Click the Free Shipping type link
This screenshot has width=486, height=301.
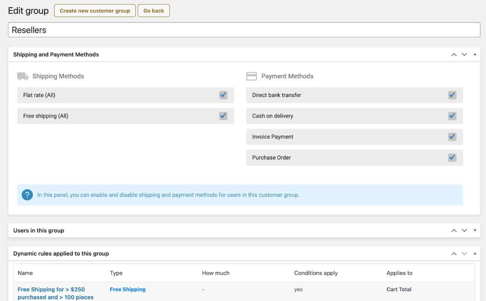click(127, 289)
